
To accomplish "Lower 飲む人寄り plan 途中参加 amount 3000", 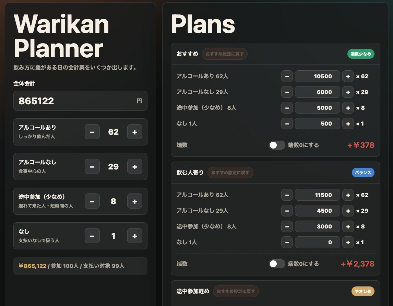I will [x=287, y=226].
